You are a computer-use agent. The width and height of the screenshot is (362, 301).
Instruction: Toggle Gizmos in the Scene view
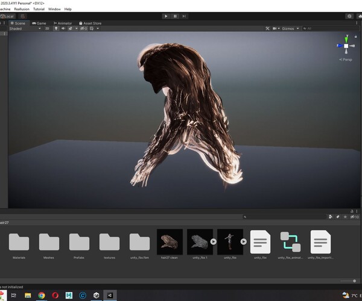[288, 28]
